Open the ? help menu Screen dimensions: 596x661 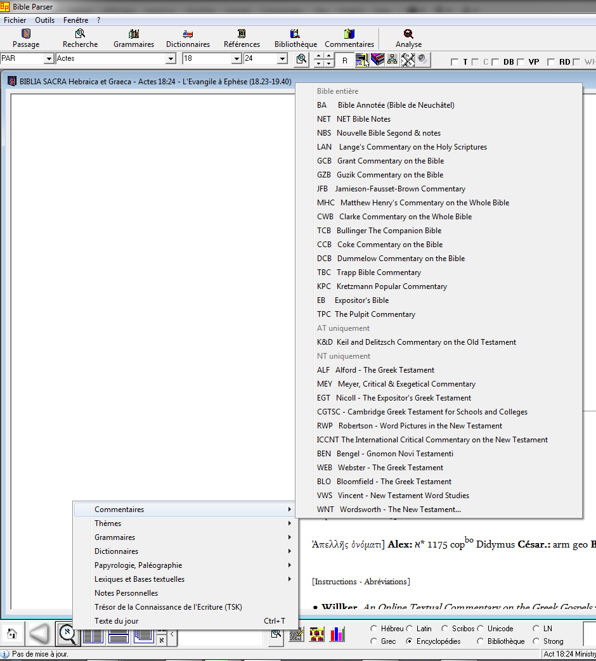tap(99, 20)
